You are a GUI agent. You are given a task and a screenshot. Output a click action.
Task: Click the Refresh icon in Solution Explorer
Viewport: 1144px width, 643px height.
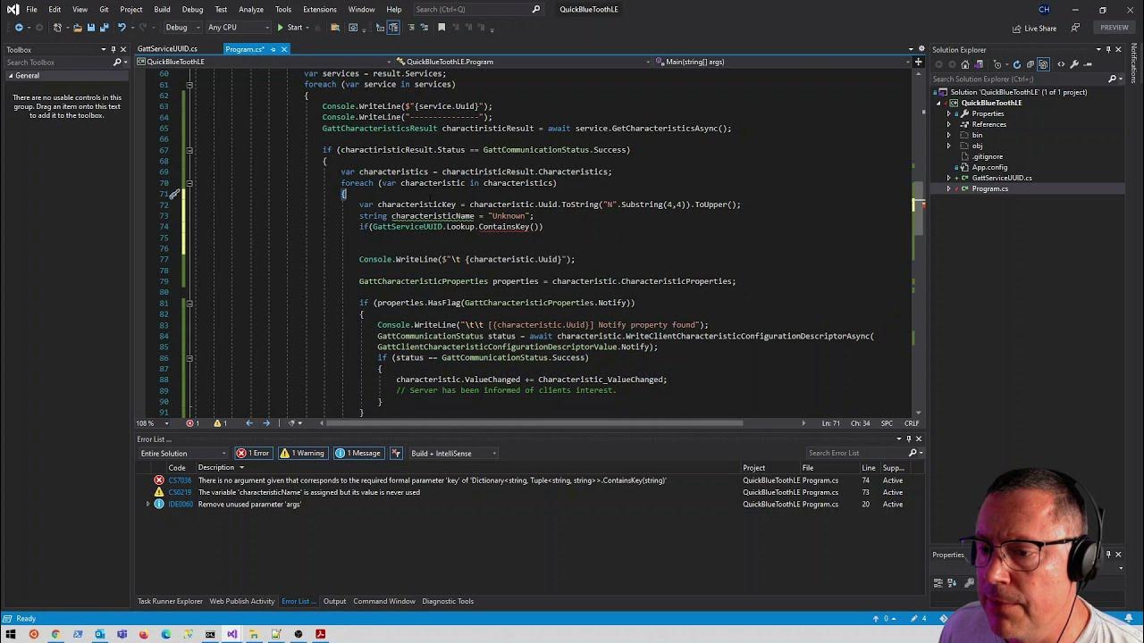click(1017, 64)
